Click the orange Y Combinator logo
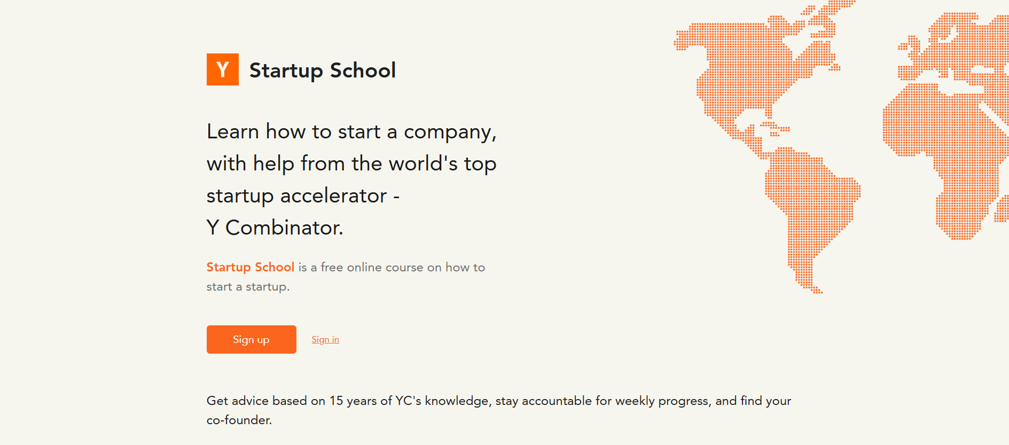This screenshot has height=445, width=1009. (x=222, y=69)
